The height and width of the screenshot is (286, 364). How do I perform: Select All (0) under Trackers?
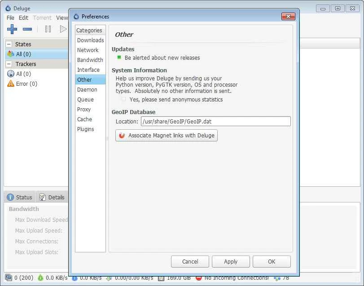[x=36, y=74]
